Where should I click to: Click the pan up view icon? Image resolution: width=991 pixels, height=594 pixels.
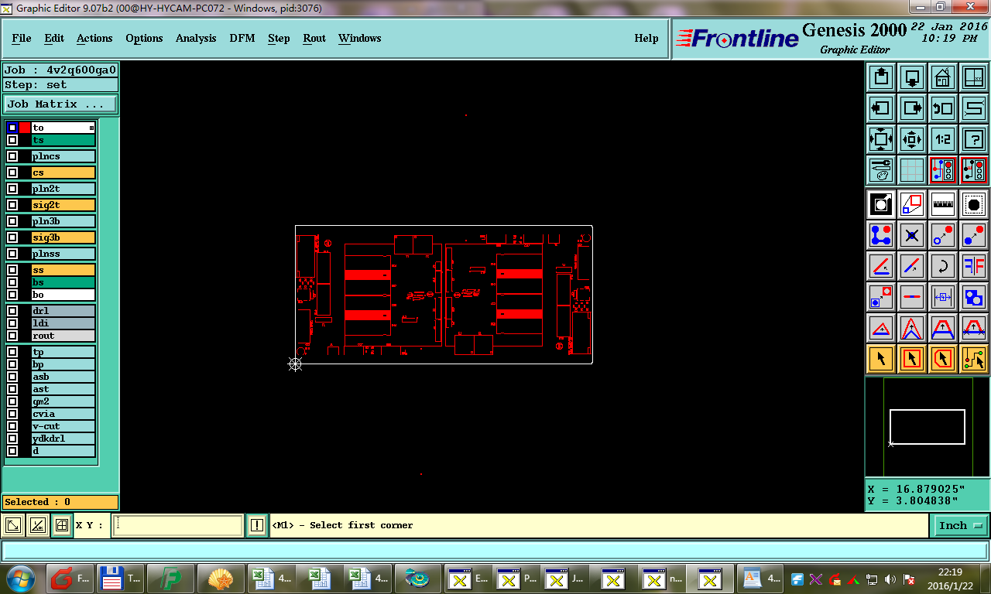coord(881,77)
